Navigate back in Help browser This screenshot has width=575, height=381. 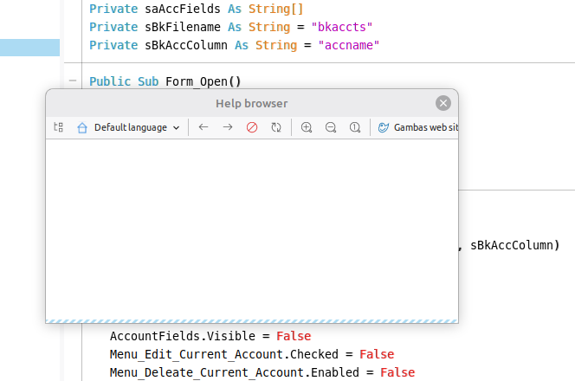point(204,127)
